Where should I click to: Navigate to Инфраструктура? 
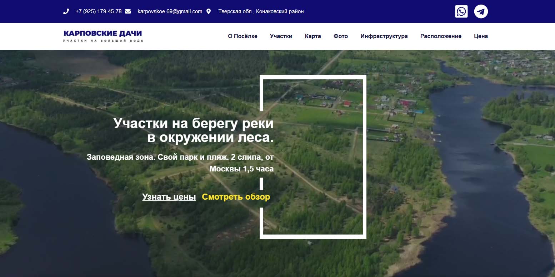coord(384,36)
